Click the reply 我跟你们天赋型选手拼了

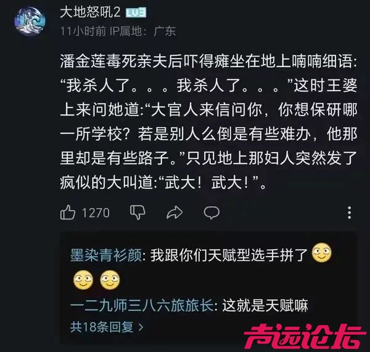229,255
